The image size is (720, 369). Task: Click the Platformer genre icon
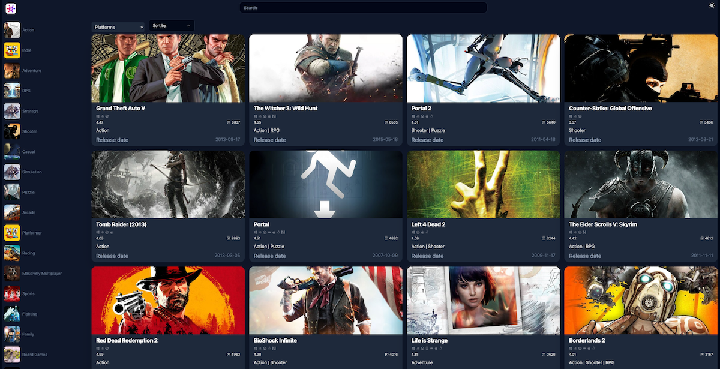pyautogui.click(x=12, y=233)
